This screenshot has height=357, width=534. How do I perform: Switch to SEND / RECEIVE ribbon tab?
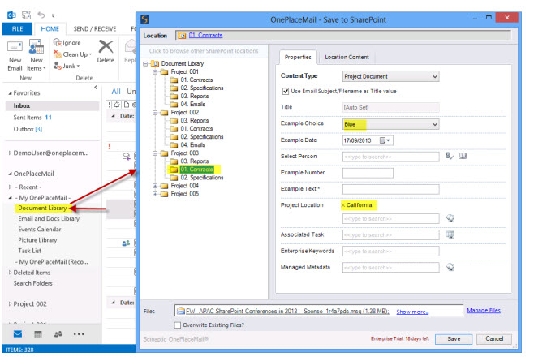[x=95, y=28]
